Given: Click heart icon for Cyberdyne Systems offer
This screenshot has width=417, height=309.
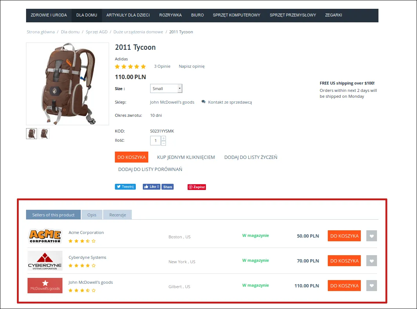Looking at the screenshot, I should coord(371,261).
